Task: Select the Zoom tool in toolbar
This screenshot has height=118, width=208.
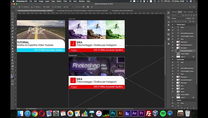Action: click(x=12, y=69)
